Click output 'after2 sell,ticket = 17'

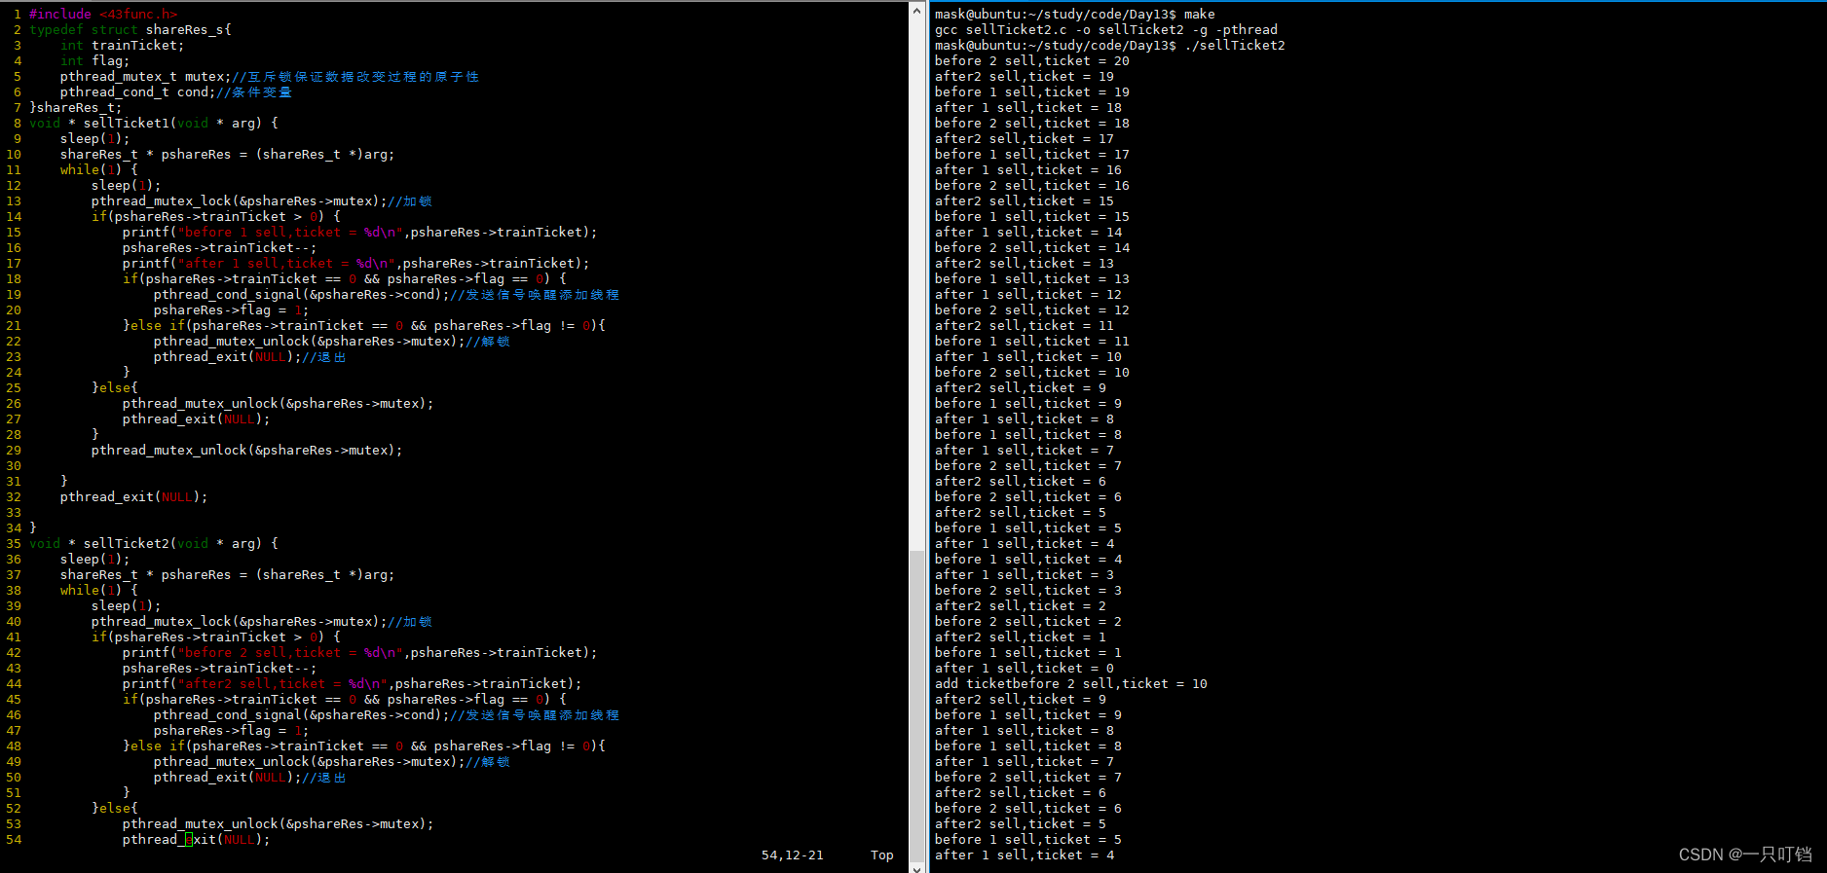pos(1025,138)
